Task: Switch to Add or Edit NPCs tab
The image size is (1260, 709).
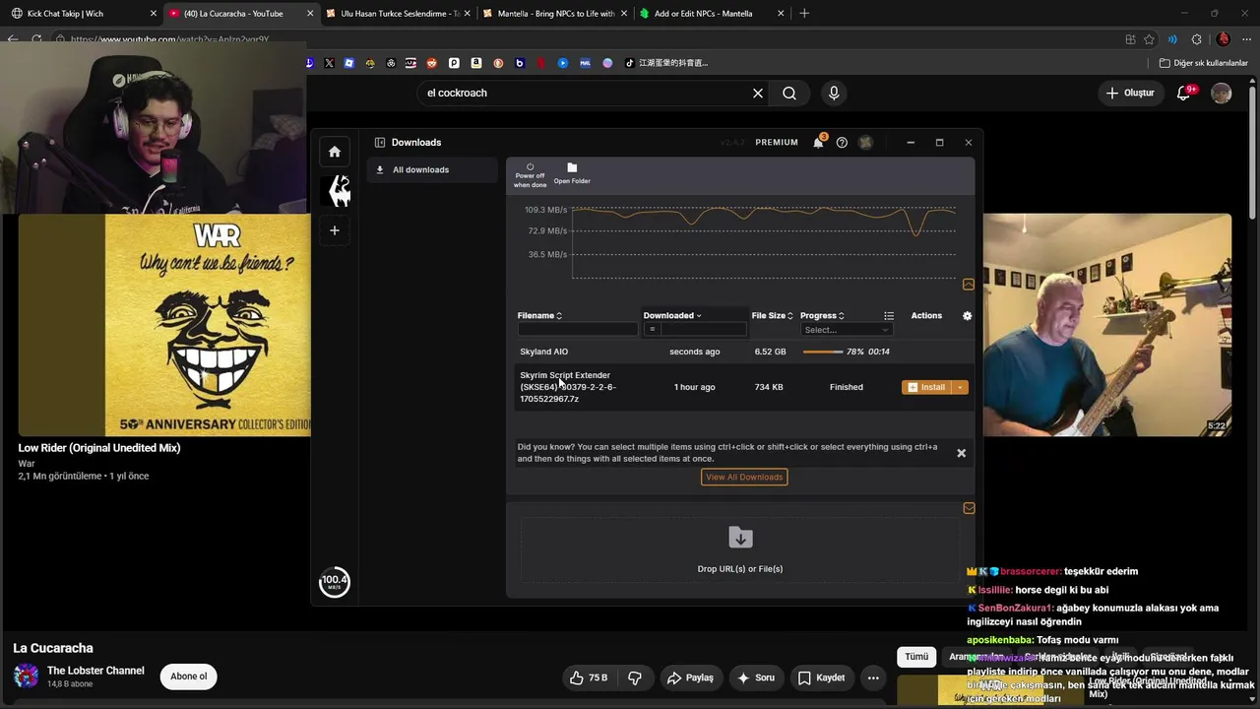Action: [712, 14]
